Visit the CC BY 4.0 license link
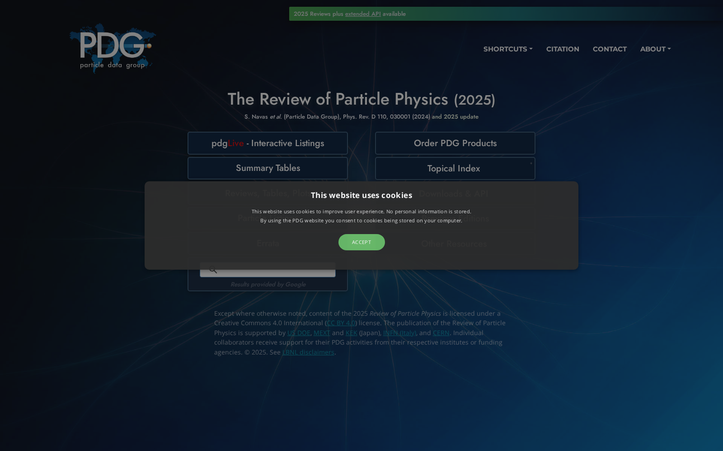 [x=341, y=323]
